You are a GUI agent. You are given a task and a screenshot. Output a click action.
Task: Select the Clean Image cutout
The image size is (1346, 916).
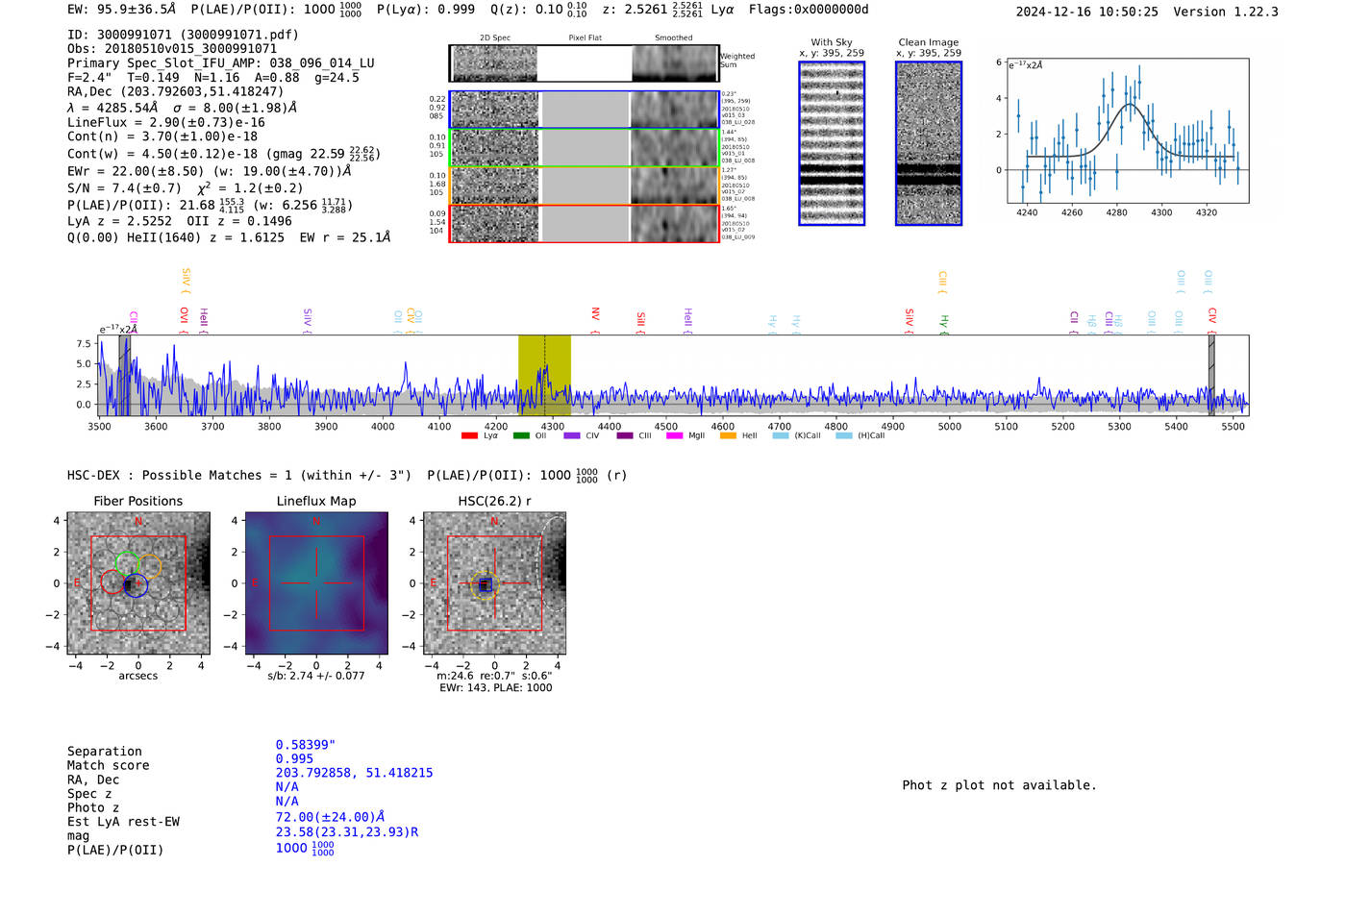pos(929,143)
